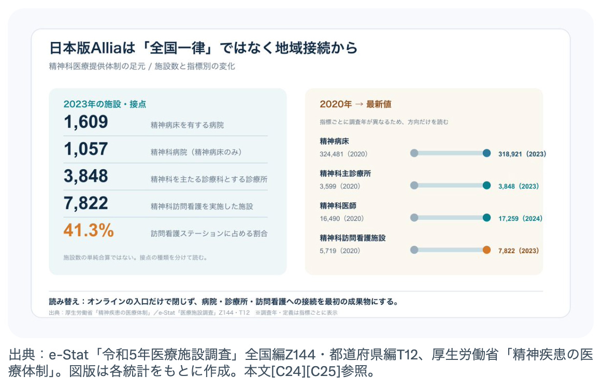Click the value '5,719（2020）'
This screenshot has height=390, width=603.
tap(340, 250)
